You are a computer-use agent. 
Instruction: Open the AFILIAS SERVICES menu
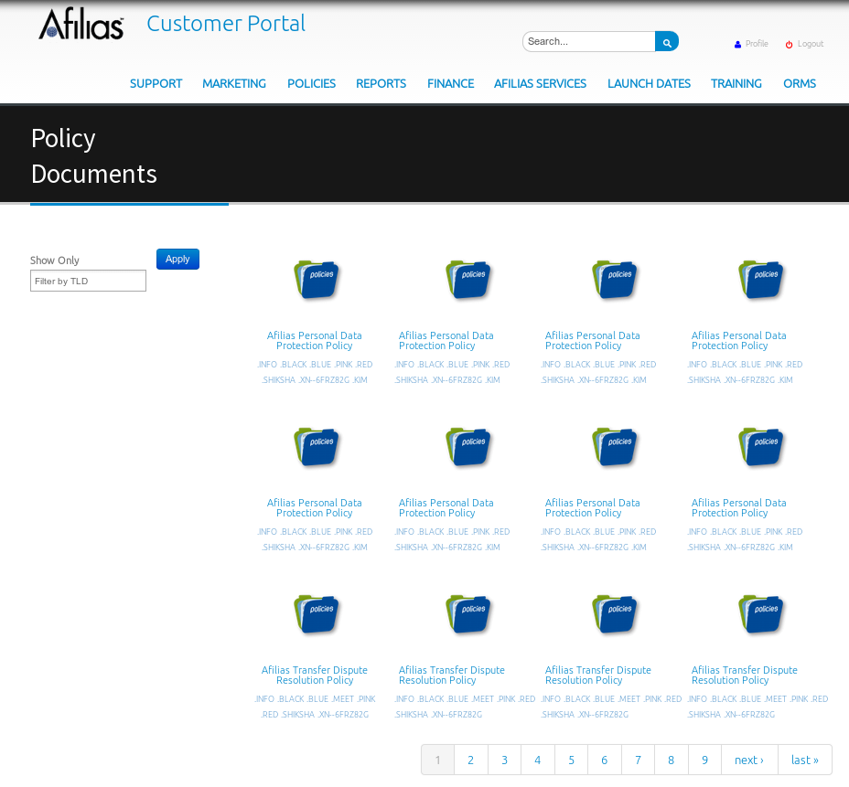click(540, 84)
